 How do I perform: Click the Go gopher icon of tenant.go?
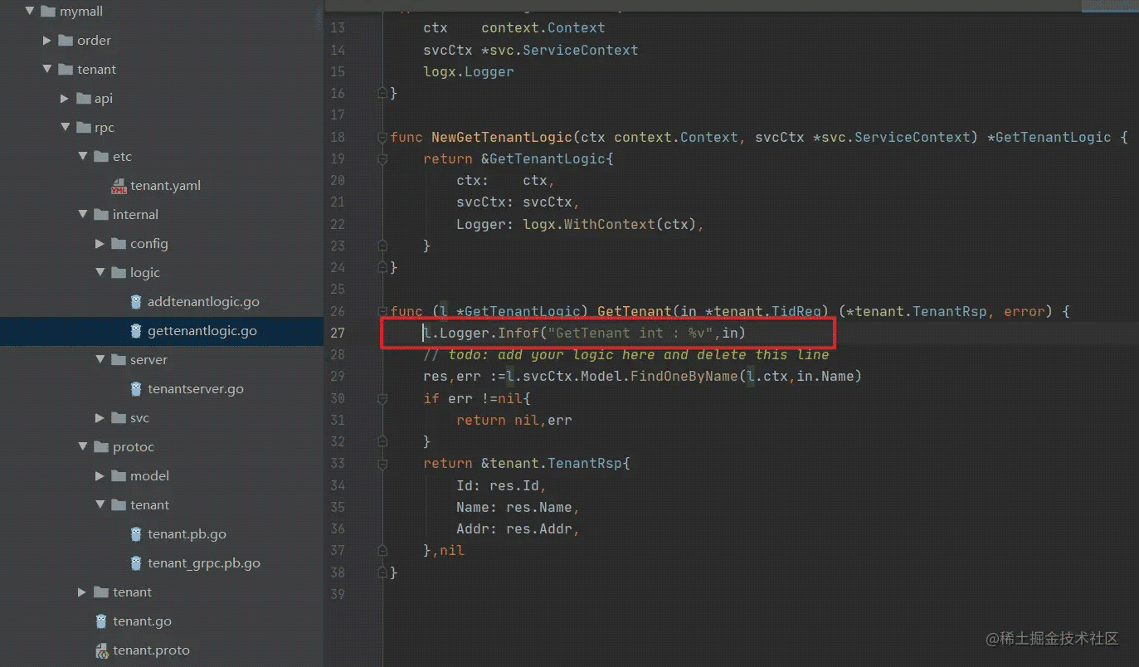coord(101,621)
